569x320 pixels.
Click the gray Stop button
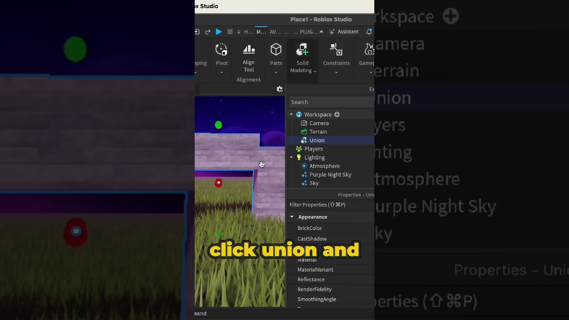coord(230,32)
